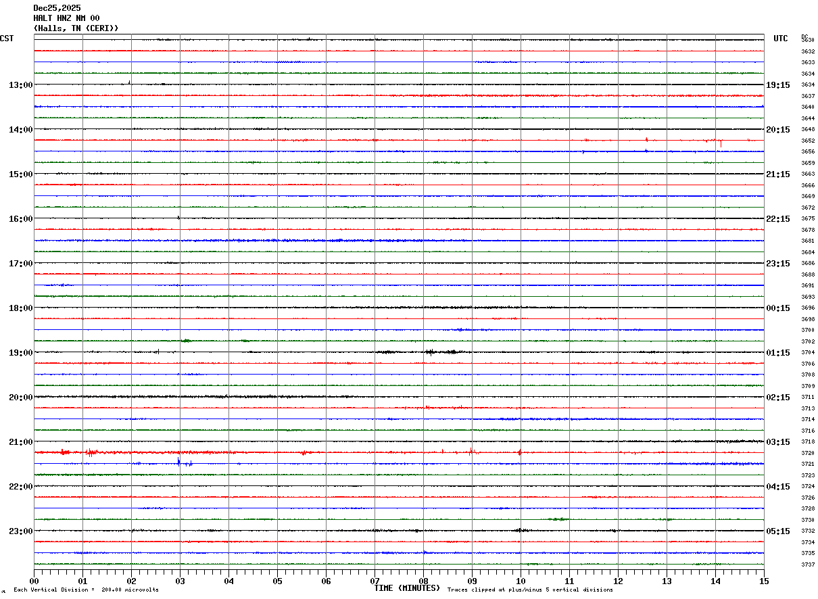The image size is (818, 599).
Task: Click the 'Each Vertical Division = 200.00 microvolts' note
Action: click(86, 590)
